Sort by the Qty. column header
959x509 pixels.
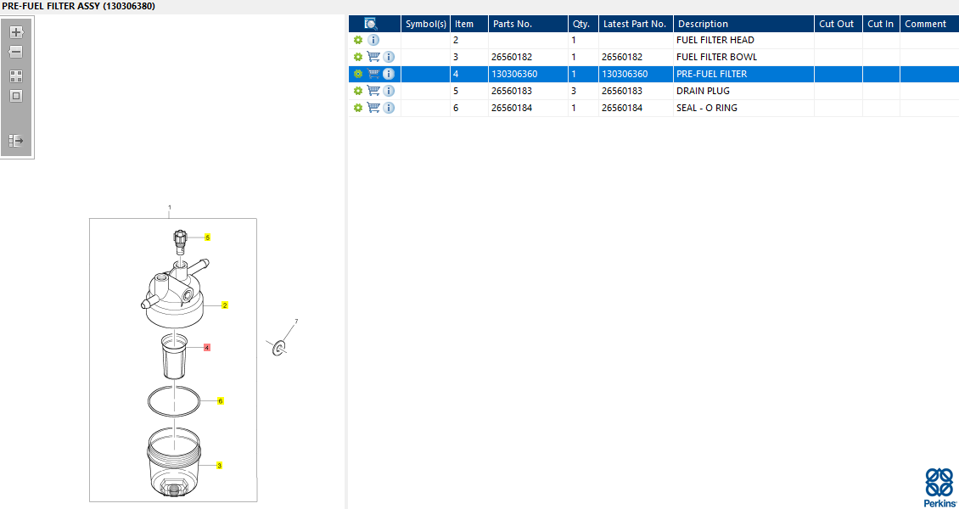pos(583,24)
